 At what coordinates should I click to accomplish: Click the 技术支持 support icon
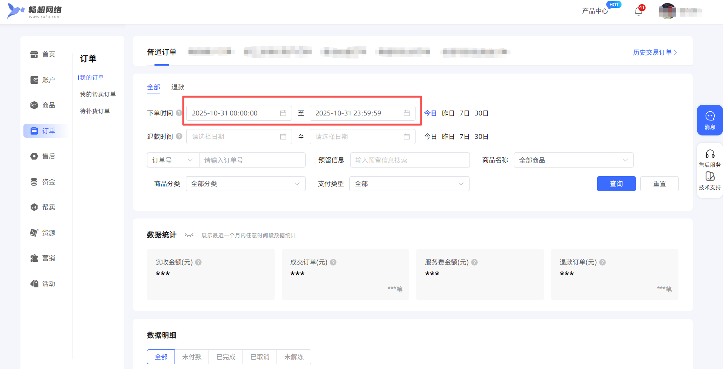point(710,177)
